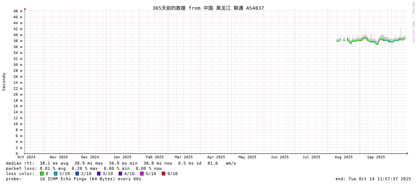Pick the 4/10 loss color square

pyautogui.click(x=120, y=174)
